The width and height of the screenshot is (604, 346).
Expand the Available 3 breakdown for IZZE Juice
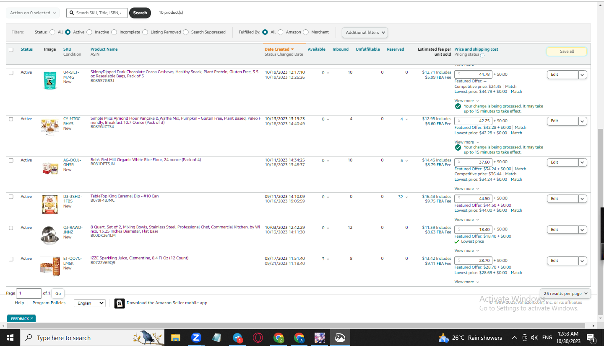[325, 259]
